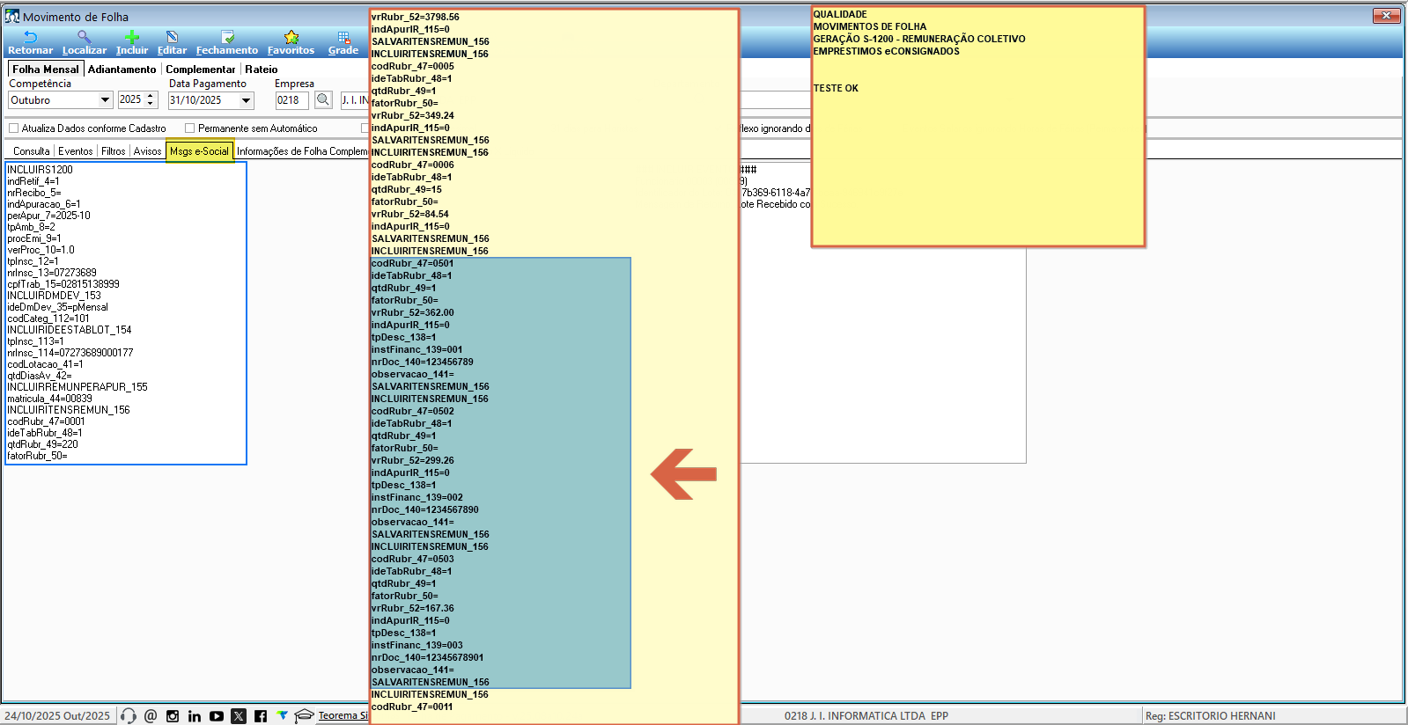The height and width of the screenshot is (725, 1408).
Task: Switch to the Complementar tab
Action: (200, 70)
